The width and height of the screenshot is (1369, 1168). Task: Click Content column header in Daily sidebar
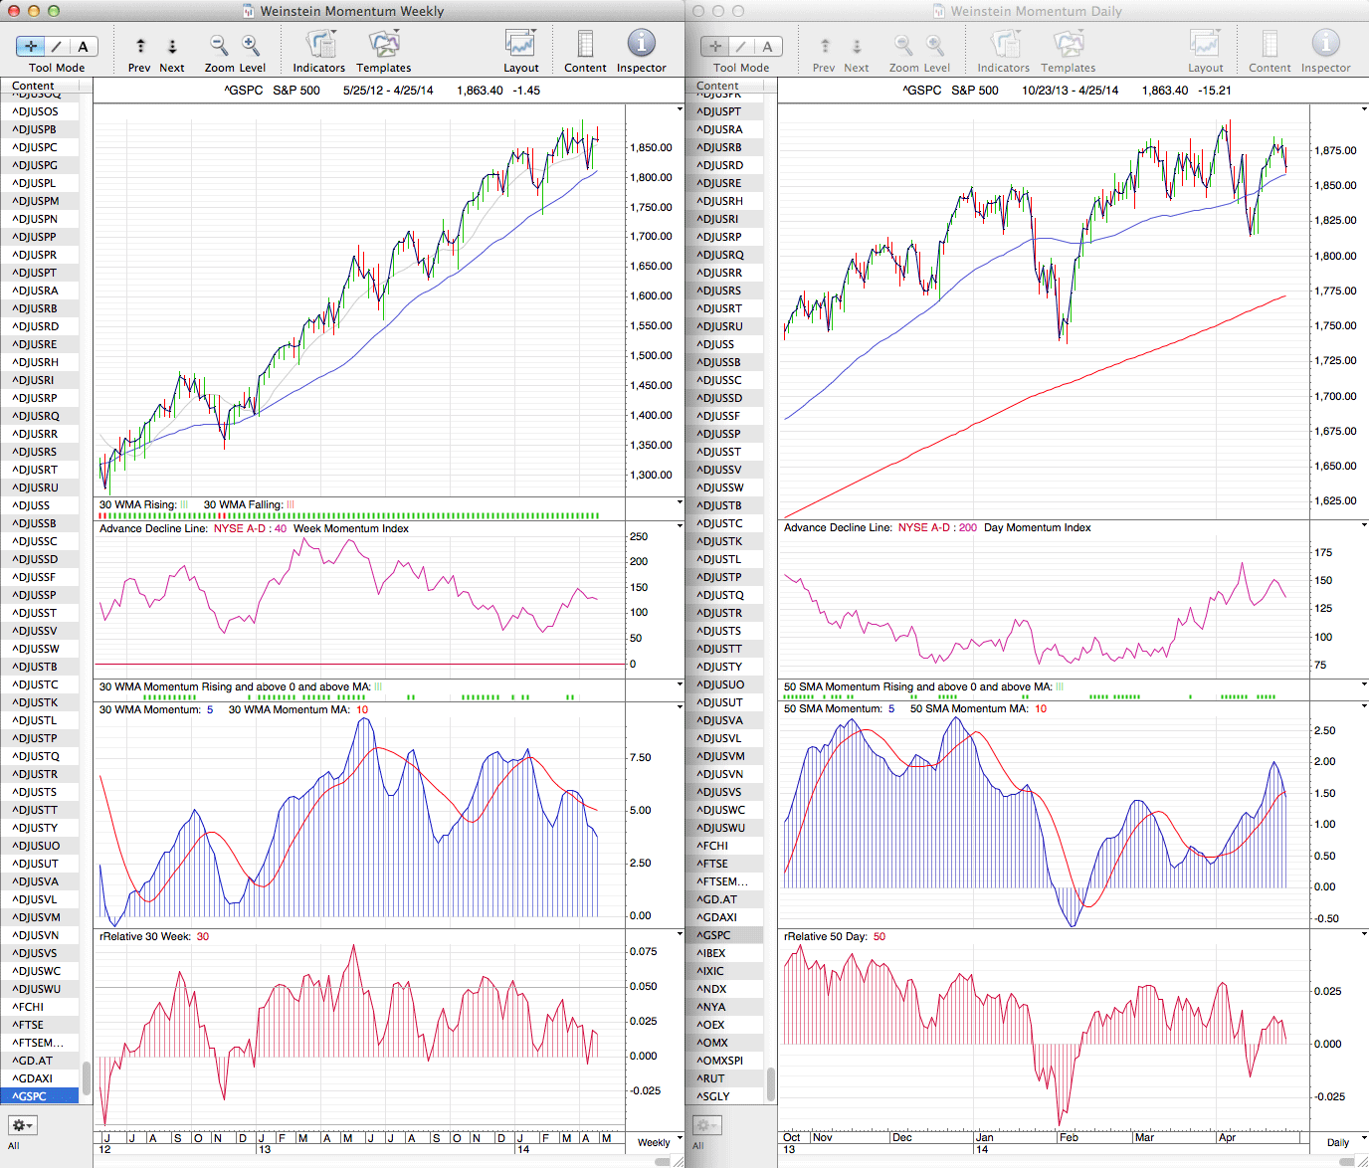pos(724,86)
